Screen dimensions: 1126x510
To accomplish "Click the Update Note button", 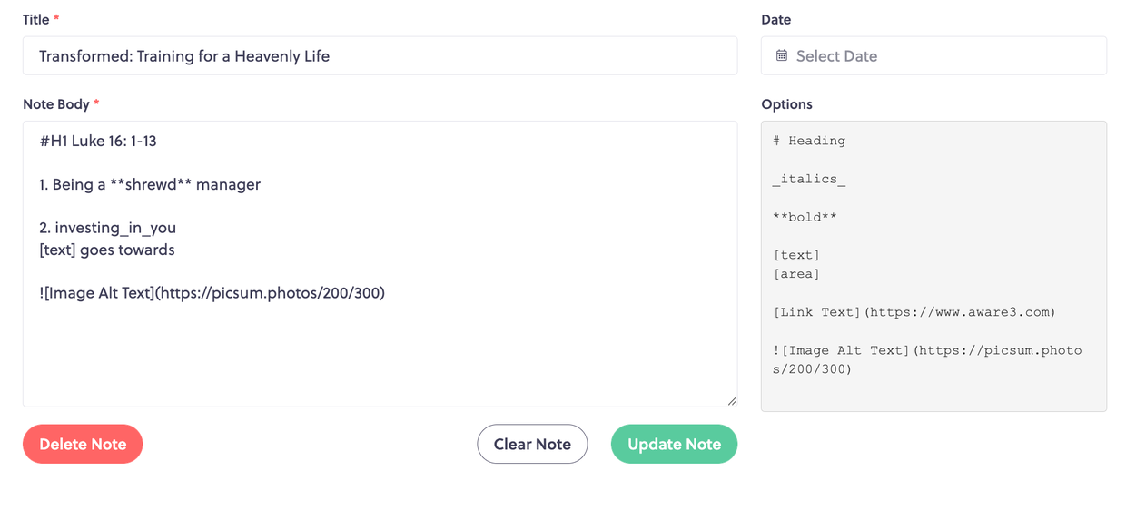I will [674, 444].
